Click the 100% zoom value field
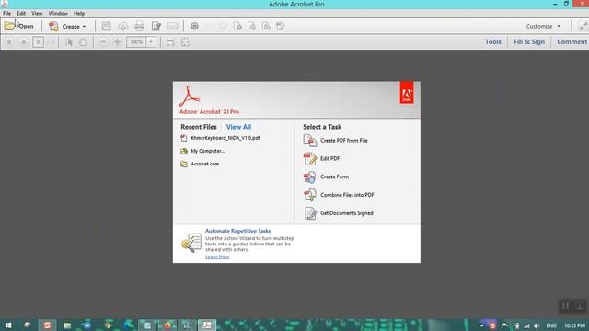Viewport: 589px width, 331px height. tap(136, 41)
